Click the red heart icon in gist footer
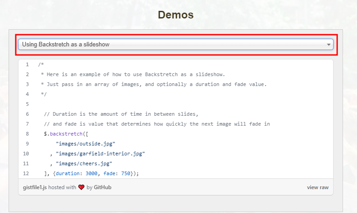The height and width of the screenshot is (213, 357). pyautogui.click(x=81, y=187)
